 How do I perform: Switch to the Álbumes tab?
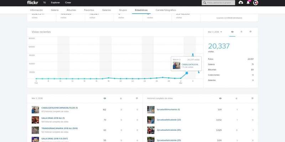point(71,10)
